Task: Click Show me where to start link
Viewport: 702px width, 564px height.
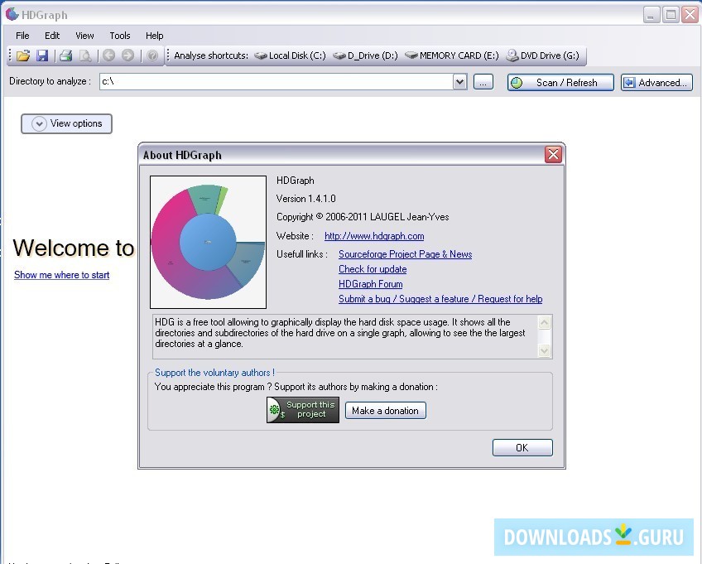Action: [x=62, y=275]
